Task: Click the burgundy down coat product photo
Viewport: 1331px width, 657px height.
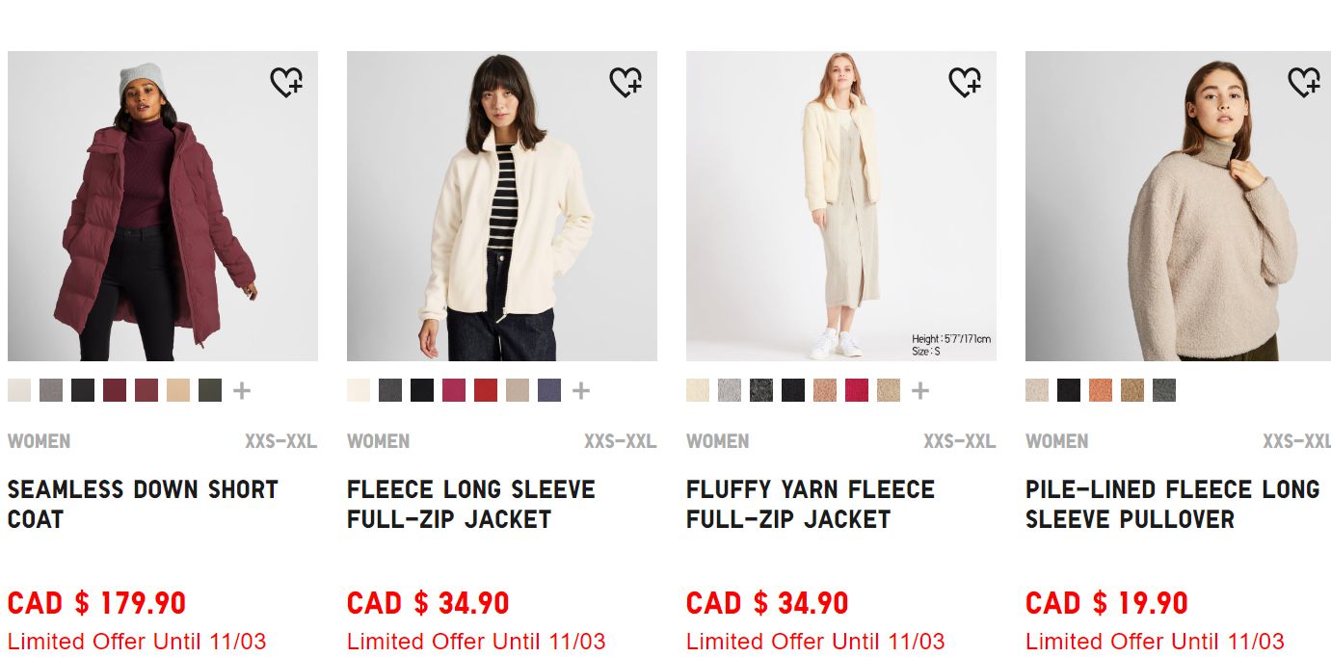Action: pyautogui.click(x=163, y=206)
